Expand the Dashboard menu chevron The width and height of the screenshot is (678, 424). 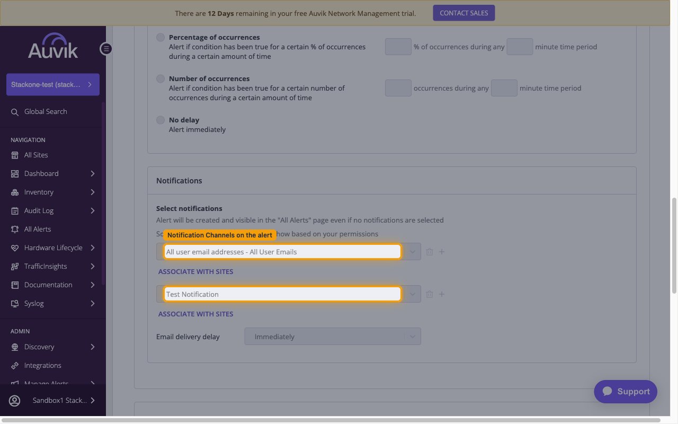93,174
